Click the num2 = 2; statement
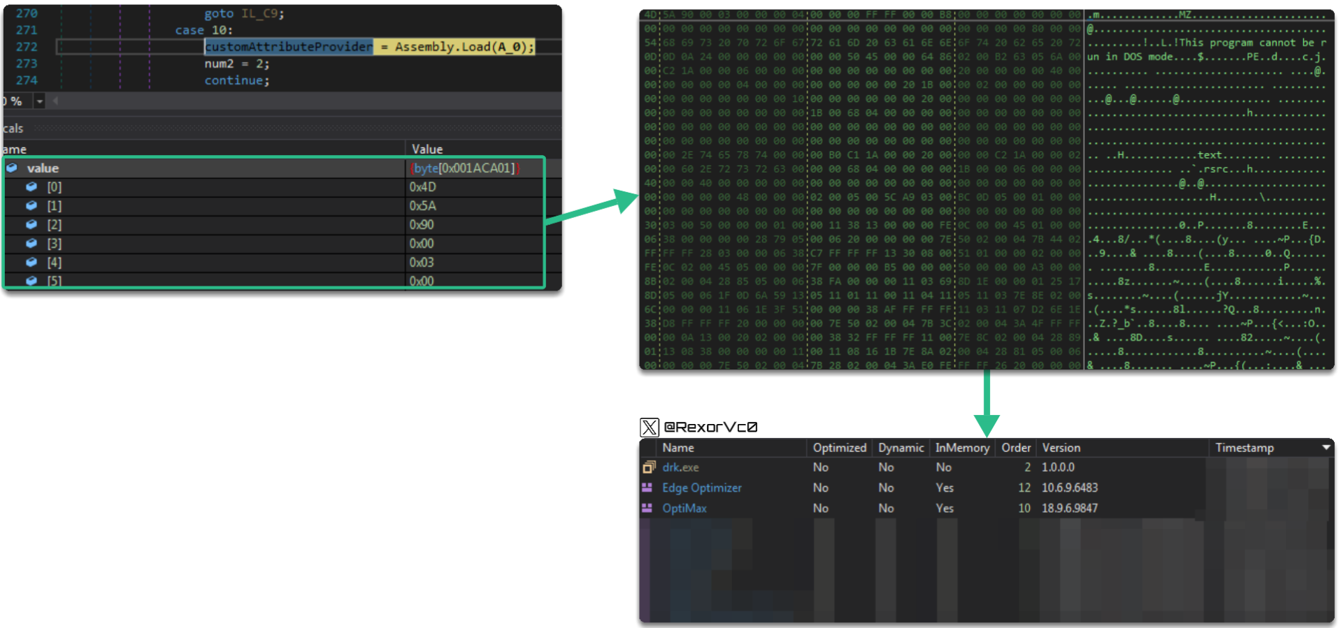The image size is (1341, 628). pyautogui.click(x=236, y=64)
